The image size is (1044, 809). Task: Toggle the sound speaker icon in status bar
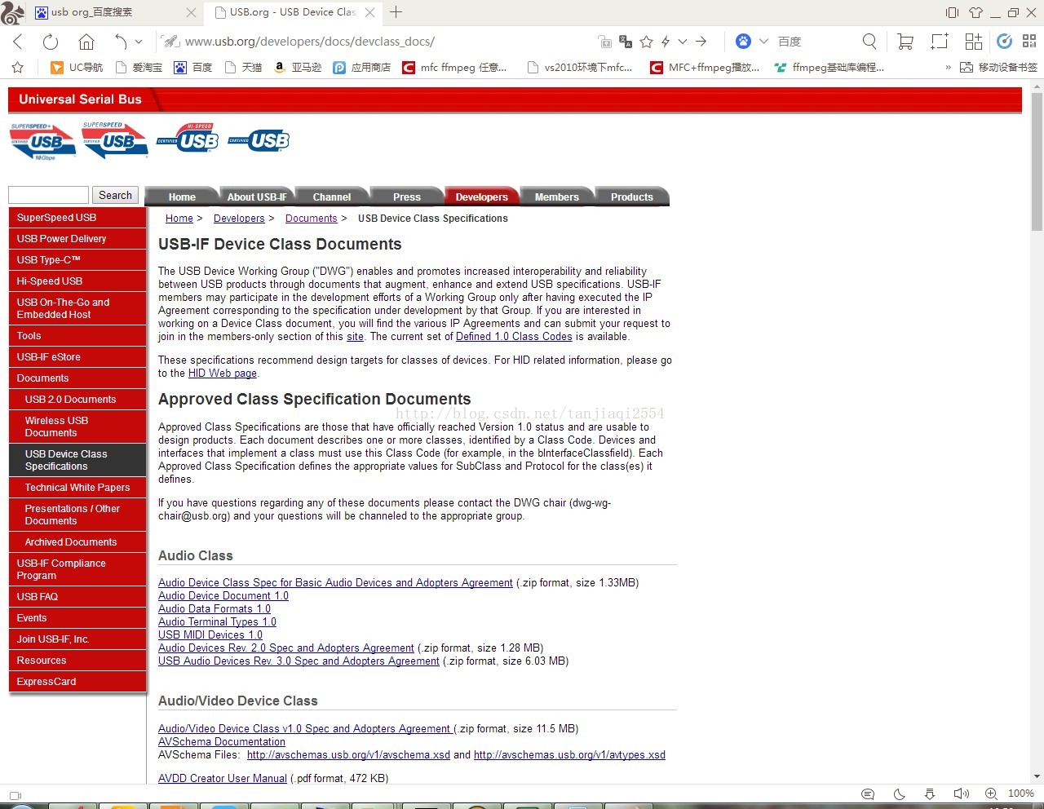[962, 794]
